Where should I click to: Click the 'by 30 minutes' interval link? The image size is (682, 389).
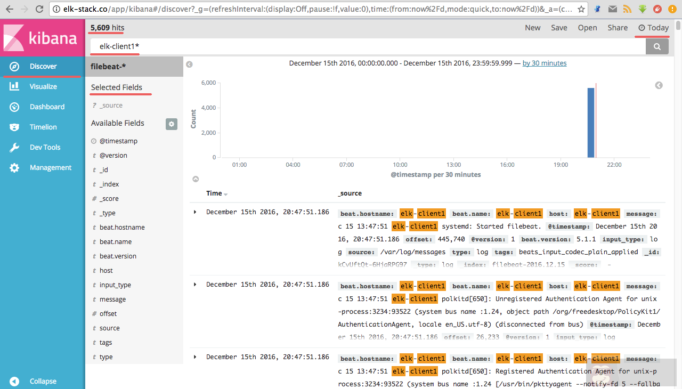coord(544,63)
